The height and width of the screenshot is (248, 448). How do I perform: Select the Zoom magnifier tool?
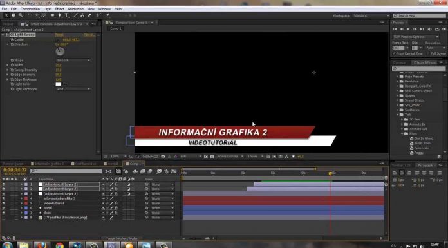click(x=21, y=15)
